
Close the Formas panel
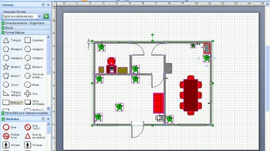point(48,5)
